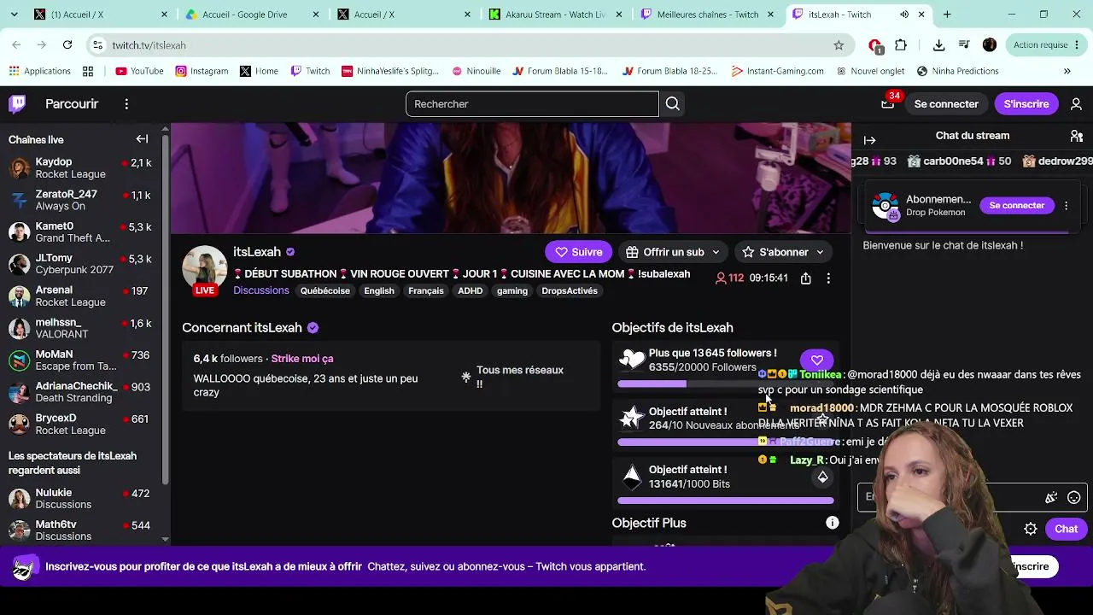Go back to the previous page
Viewport: 1093px width, 615px height.
point(17,45)
